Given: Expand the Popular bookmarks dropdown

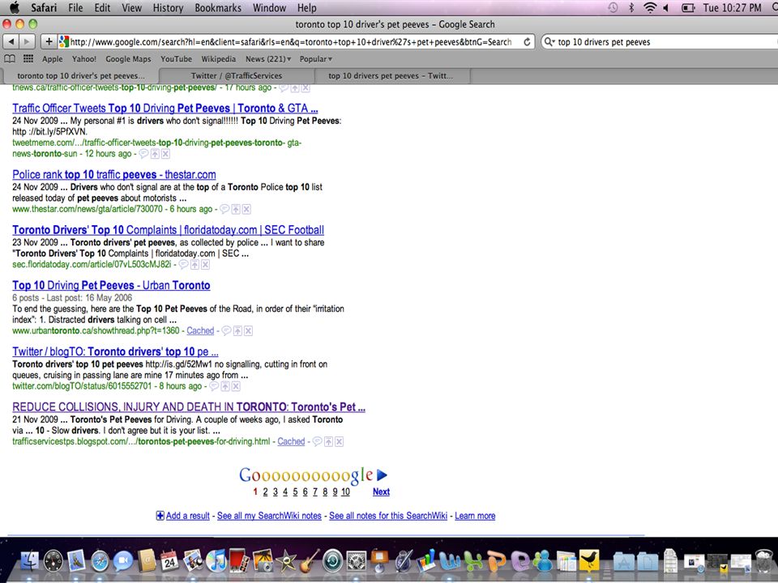Looking at the screenshot, I should coord(315,59).
